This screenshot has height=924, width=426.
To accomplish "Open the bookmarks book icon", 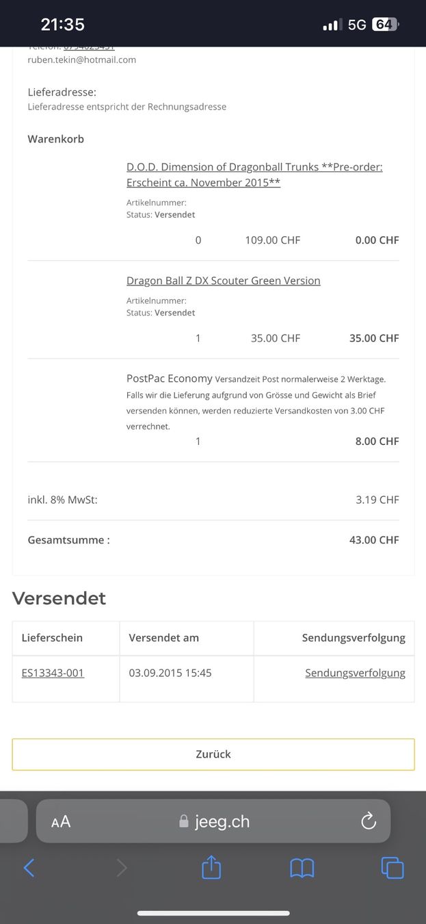I will [302, 868].
